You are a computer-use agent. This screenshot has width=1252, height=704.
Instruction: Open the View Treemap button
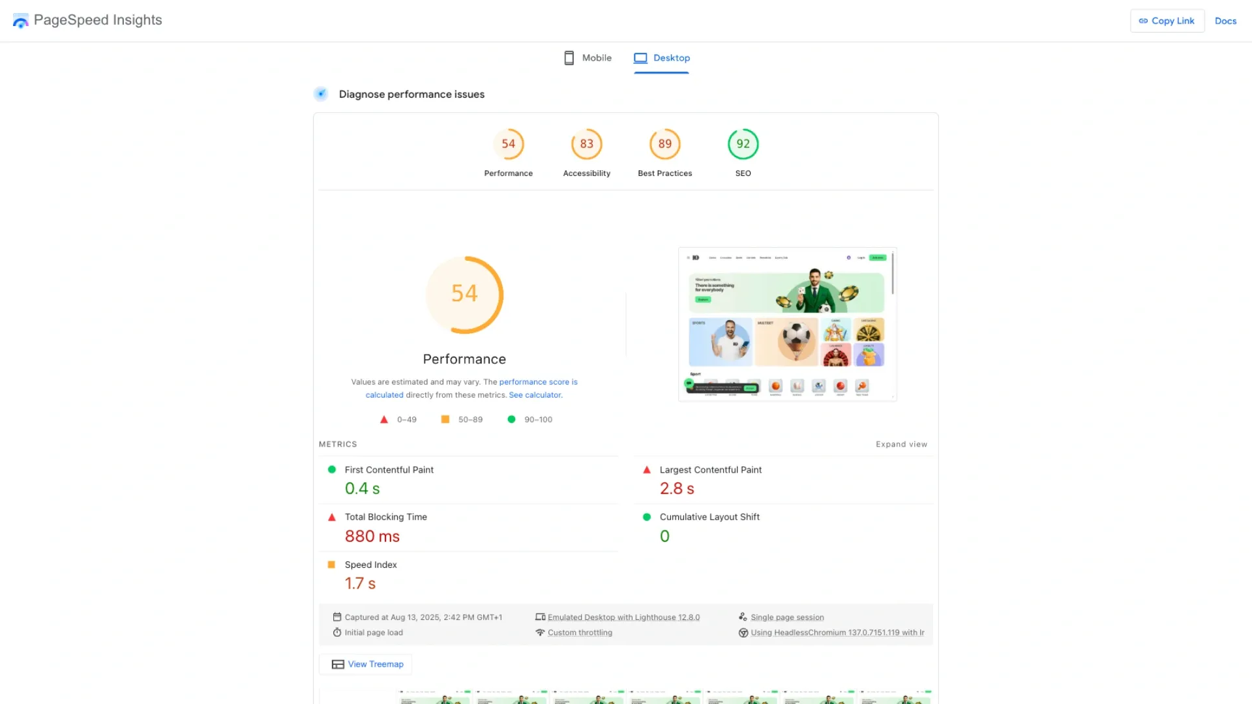(365, 664)
